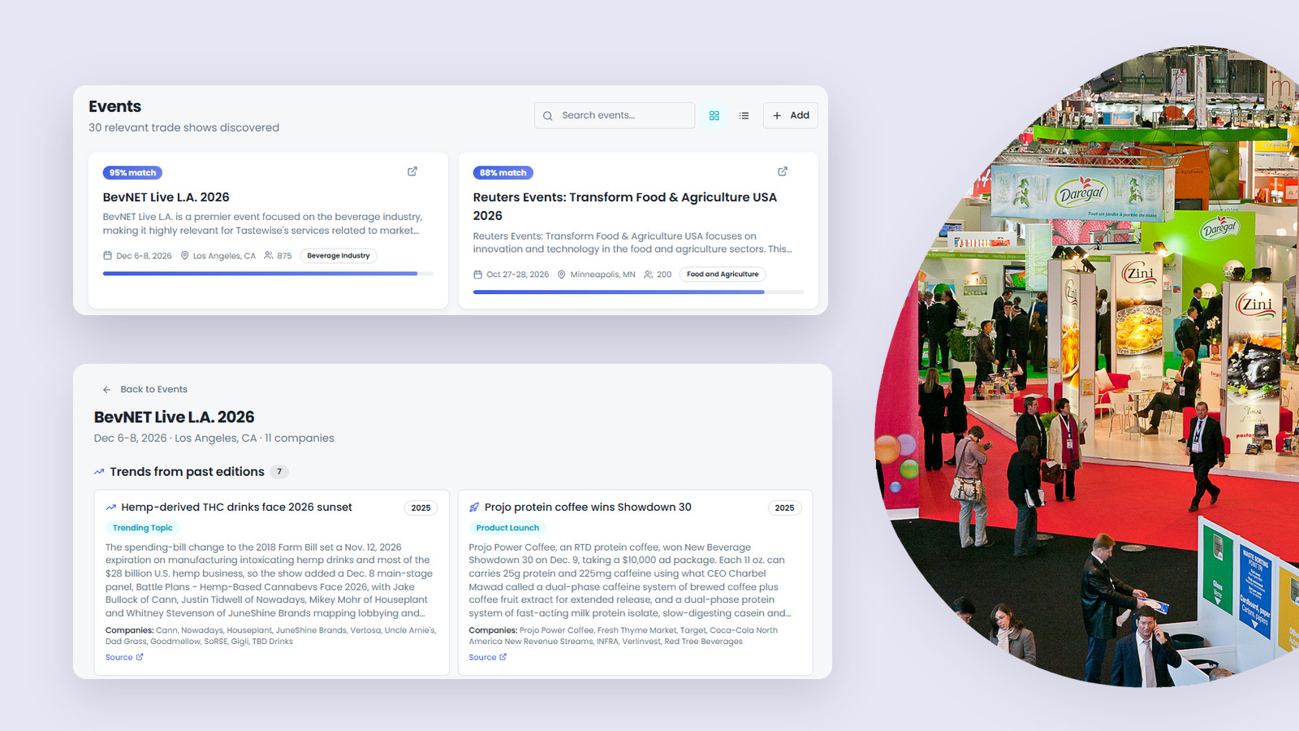The height and width of the screenshot is (731, 1299).
Task: Open BevNET Live L.A. 2026 external link icon
Action: click(412, 171)
